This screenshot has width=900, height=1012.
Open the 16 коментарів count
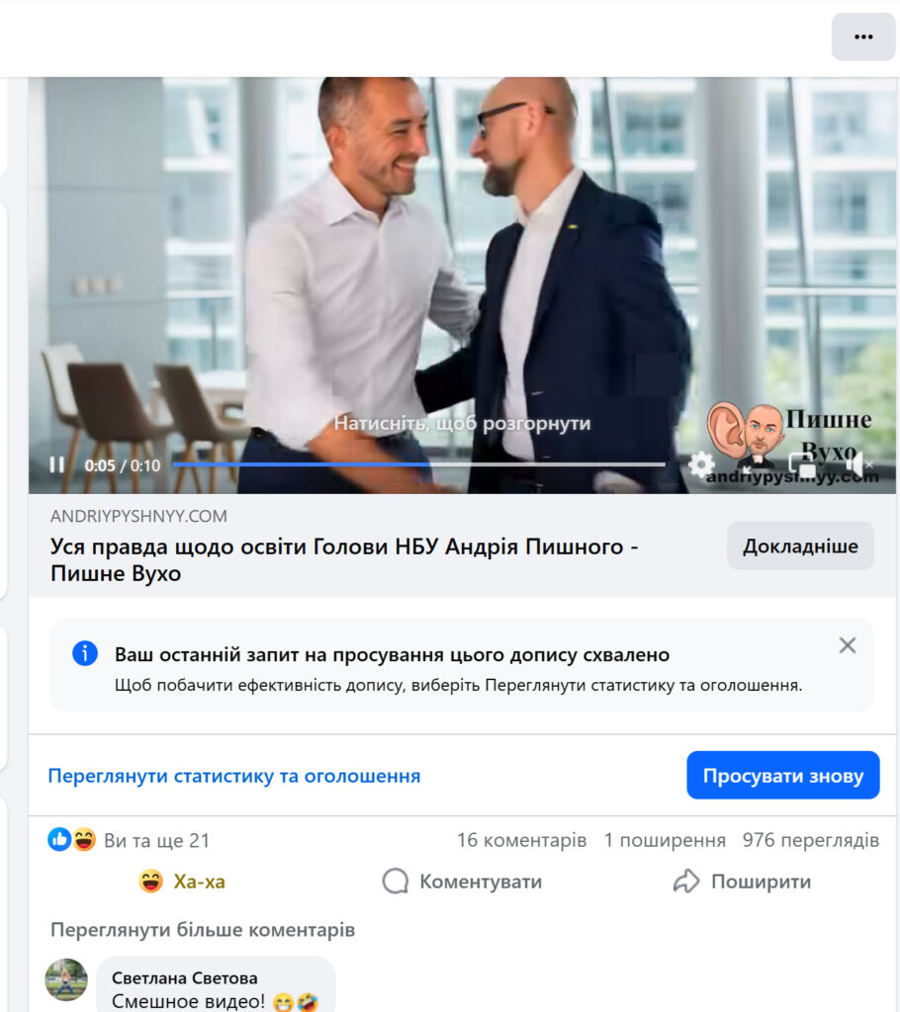(521, 840)
